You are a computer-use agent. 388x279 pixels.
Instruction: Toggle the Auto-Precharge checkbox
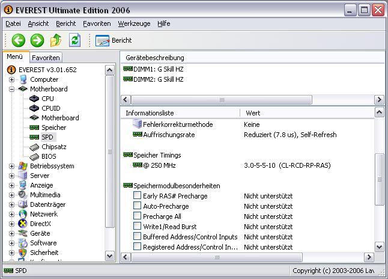(x=137, y=206)
